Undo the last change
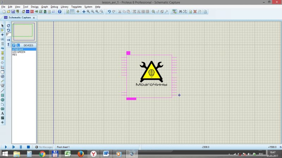This screenshot has width=282, height=158. (x=109, y=12)
